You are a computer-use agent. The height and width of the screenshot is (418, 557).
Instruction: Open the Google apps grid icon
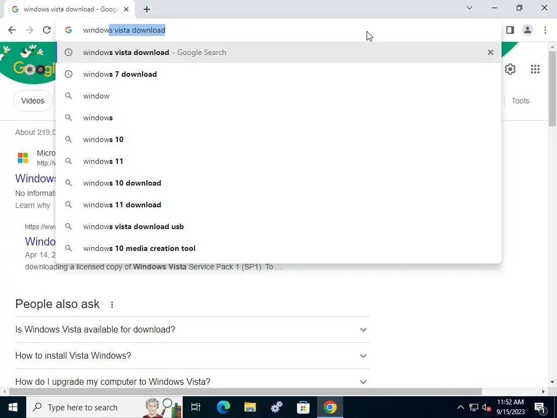point(535,69)
